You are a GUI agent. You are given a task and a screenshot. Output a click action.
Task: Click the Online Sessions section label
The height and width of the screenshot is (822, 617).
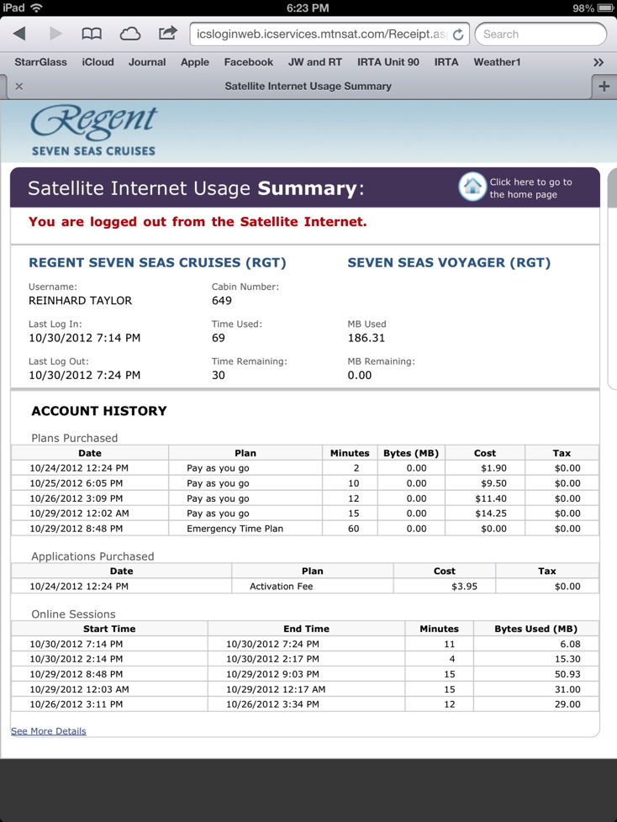(73, 614)
